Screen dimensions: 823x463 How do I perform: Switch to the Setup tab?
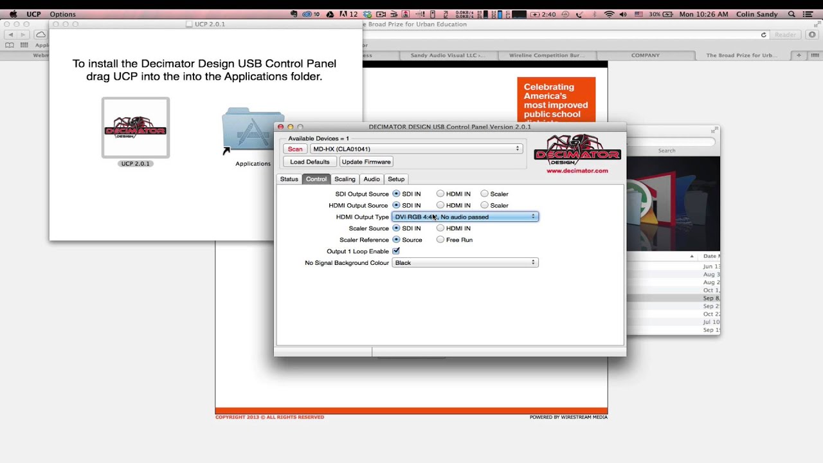click(396, 179)
